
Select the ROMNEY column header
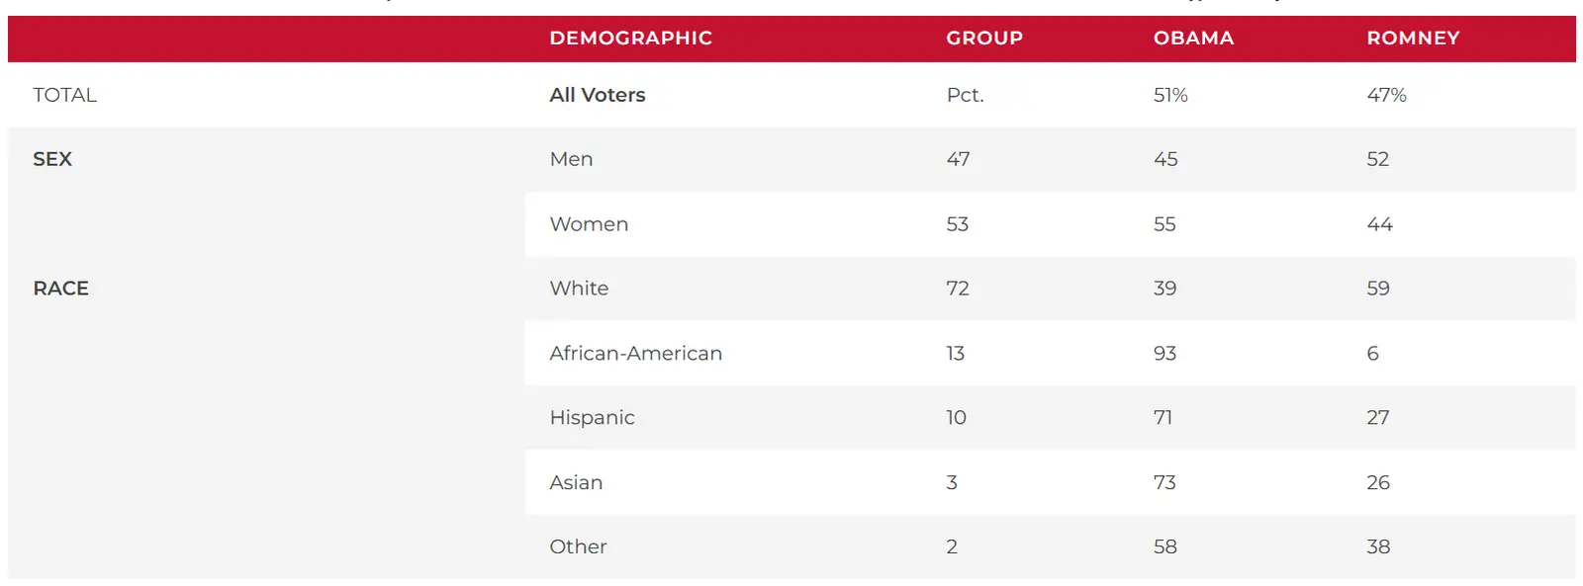[1413, 39]
